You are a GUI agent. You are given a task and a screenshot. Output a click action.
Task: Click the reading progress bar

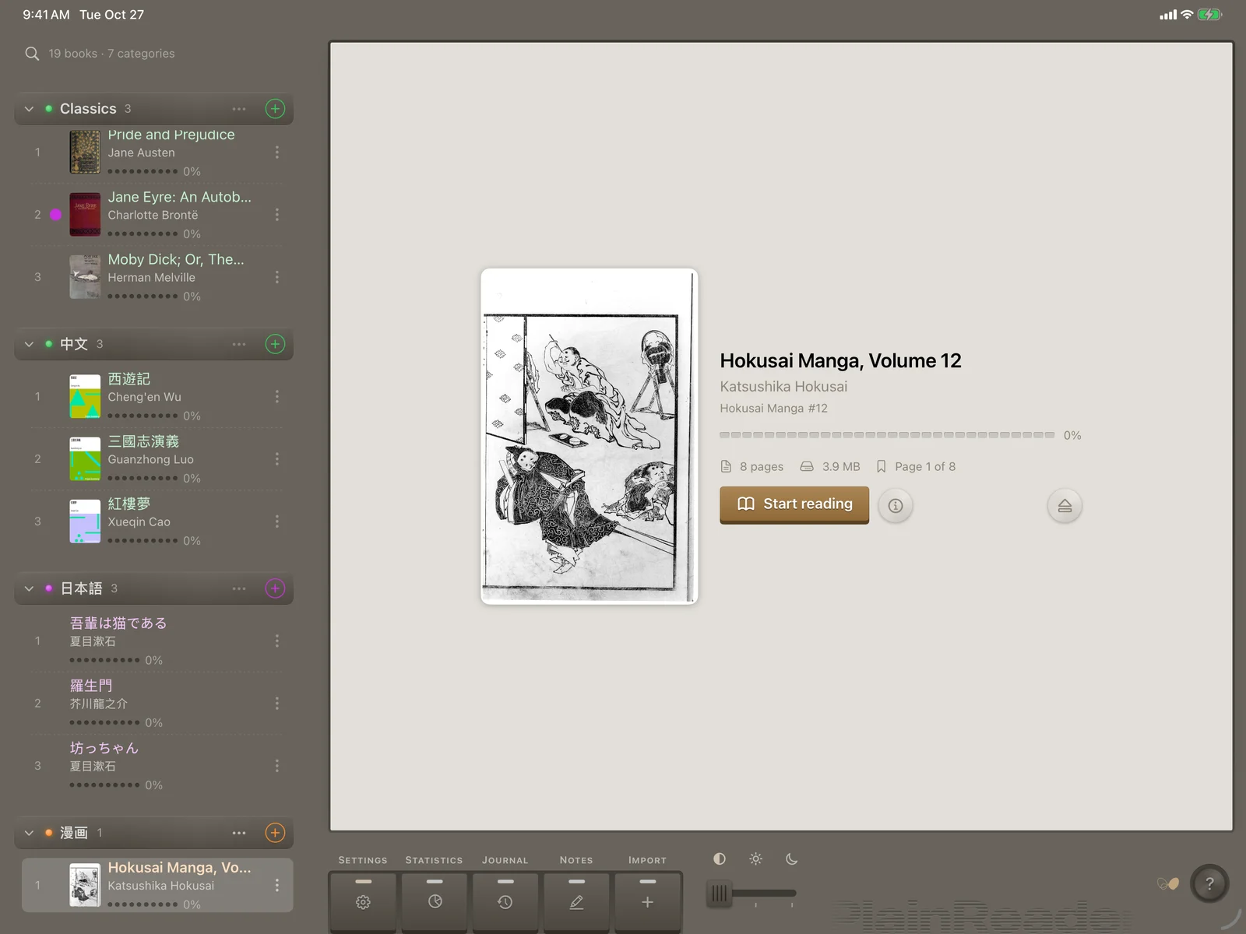pyautogui.click(x=887, y=435)
